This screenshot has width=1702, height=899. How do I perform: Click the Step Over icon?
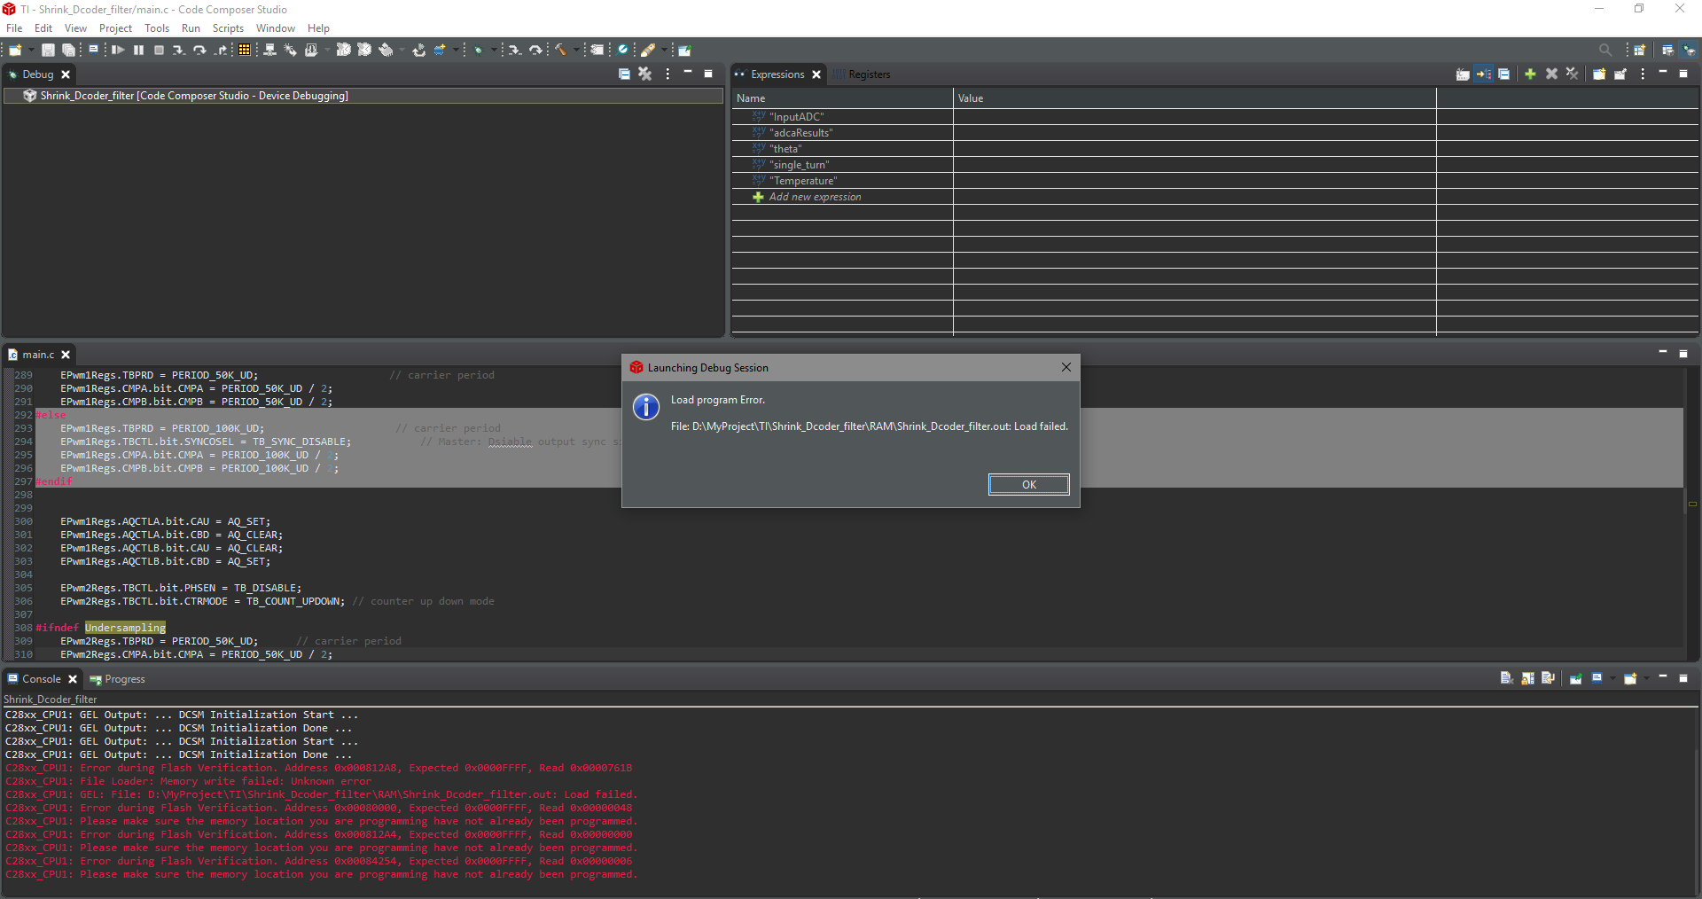[x=199, y=51]
